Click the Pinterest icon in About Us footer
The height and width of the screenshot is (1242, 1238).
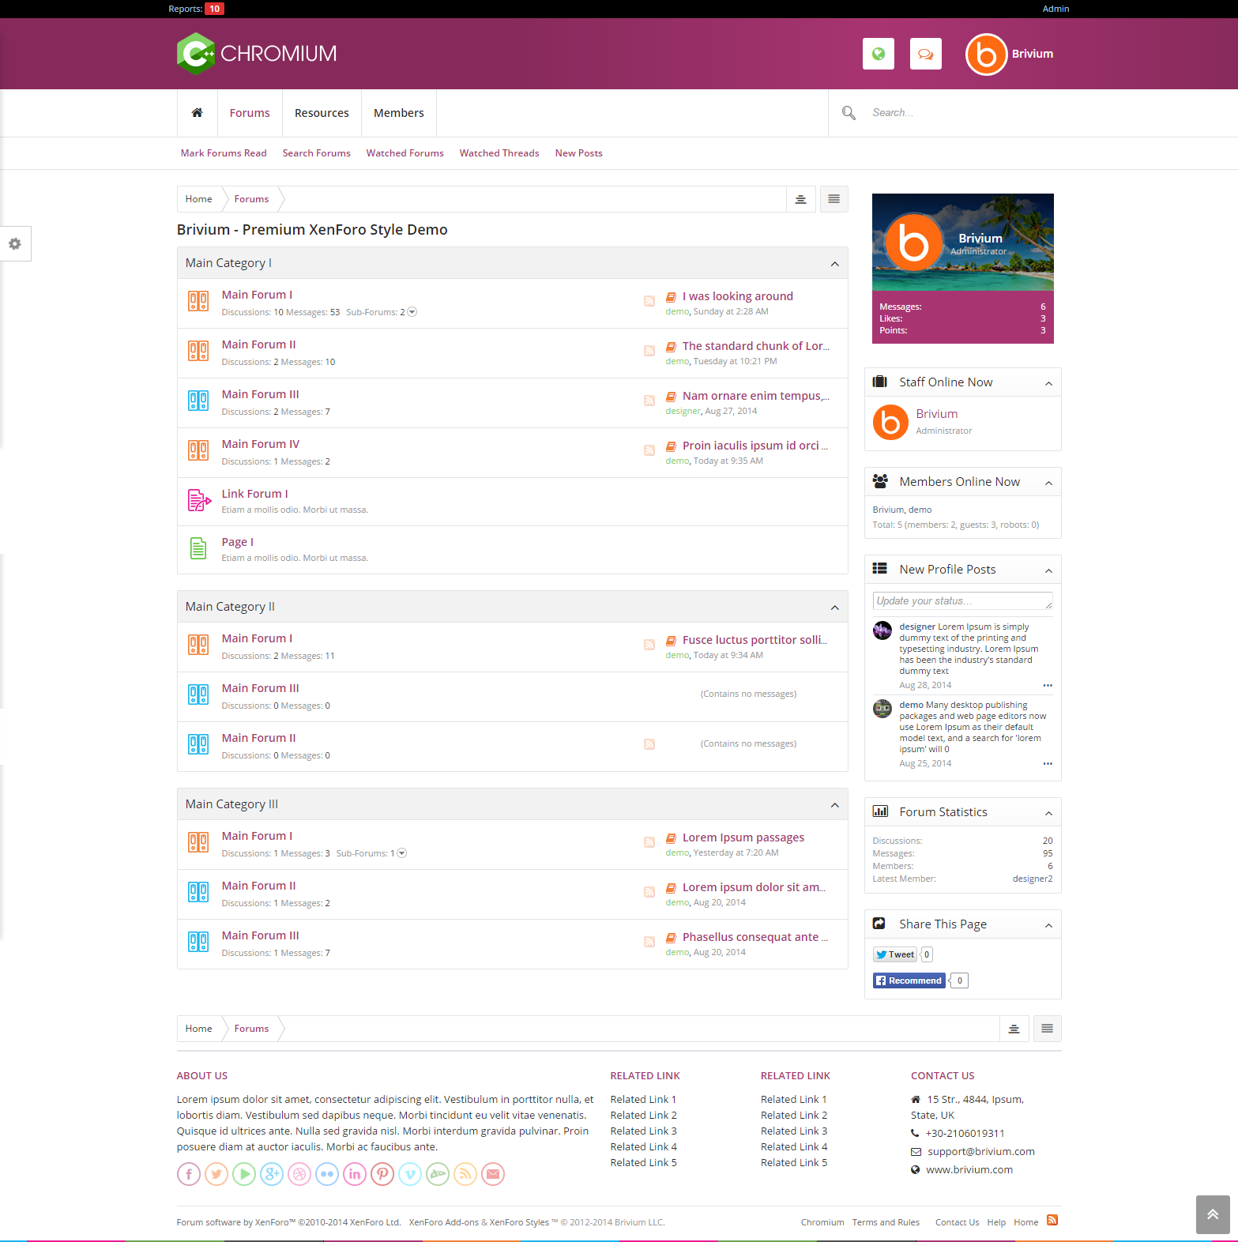click(x=382, y=1174)
